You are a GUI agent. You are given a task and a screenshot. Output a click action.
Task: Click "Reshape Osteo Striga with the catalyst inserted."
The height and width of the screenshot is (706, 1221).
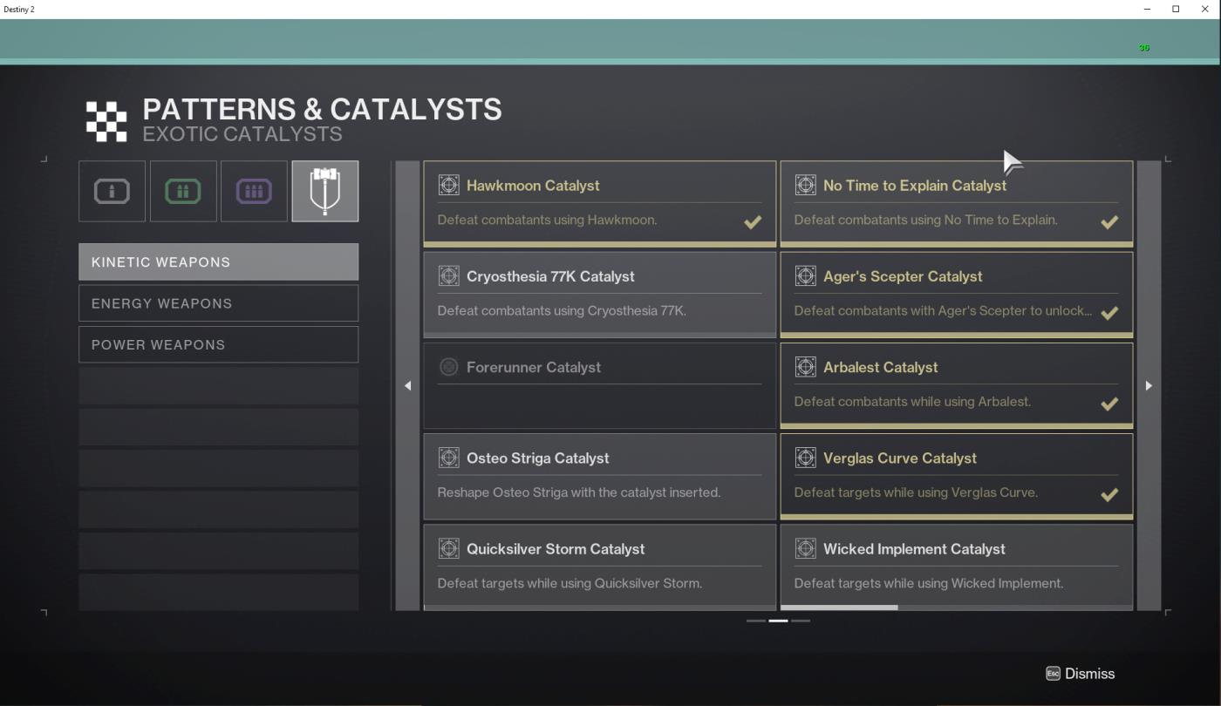(x=578, y=492)
